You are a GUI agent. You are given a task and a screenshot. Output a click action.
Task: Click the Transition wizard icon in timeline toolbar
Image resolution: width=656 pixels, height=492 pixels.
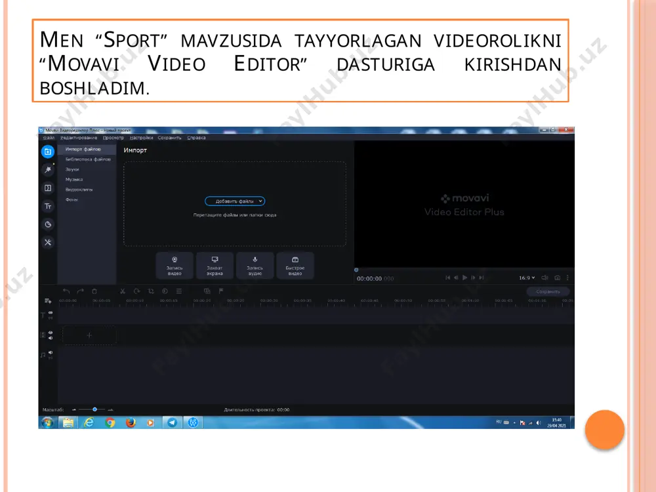(x=207, y=291)
